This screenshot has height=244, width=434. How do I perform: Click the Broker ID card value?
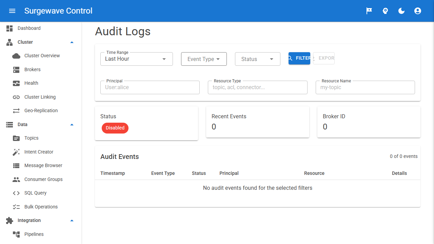click(325, 127)
